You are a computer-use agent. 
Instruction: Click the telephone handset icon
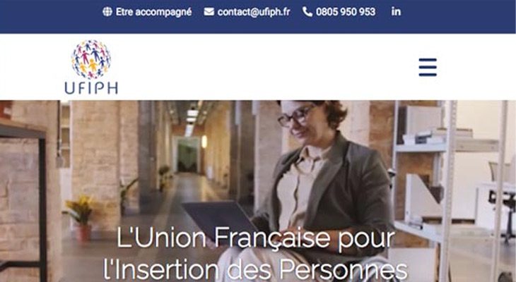[307, 12]
